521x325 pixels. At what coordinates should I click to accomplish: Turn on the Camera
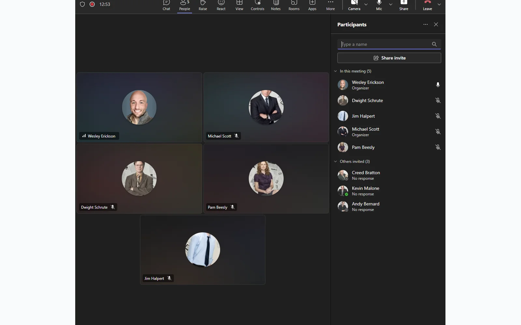pos(354,6)
